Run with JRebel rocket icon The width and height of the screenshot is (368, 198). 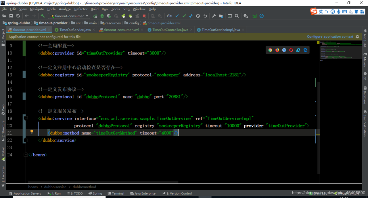coord(123,16)
